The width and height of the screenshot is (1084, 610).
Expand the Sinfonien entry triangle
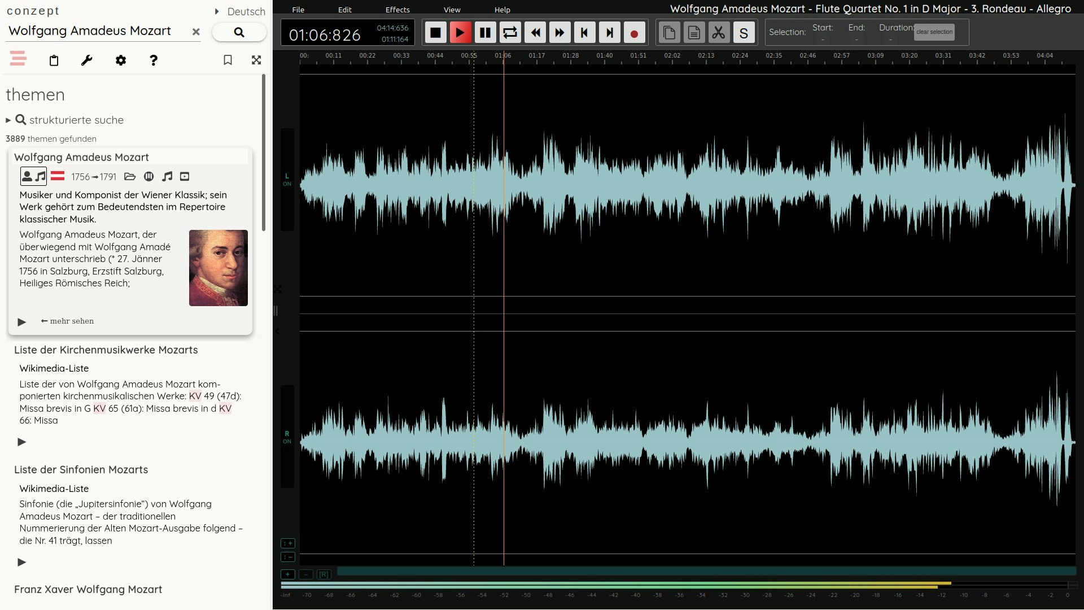pyautogui.click(x=21, y=562)
